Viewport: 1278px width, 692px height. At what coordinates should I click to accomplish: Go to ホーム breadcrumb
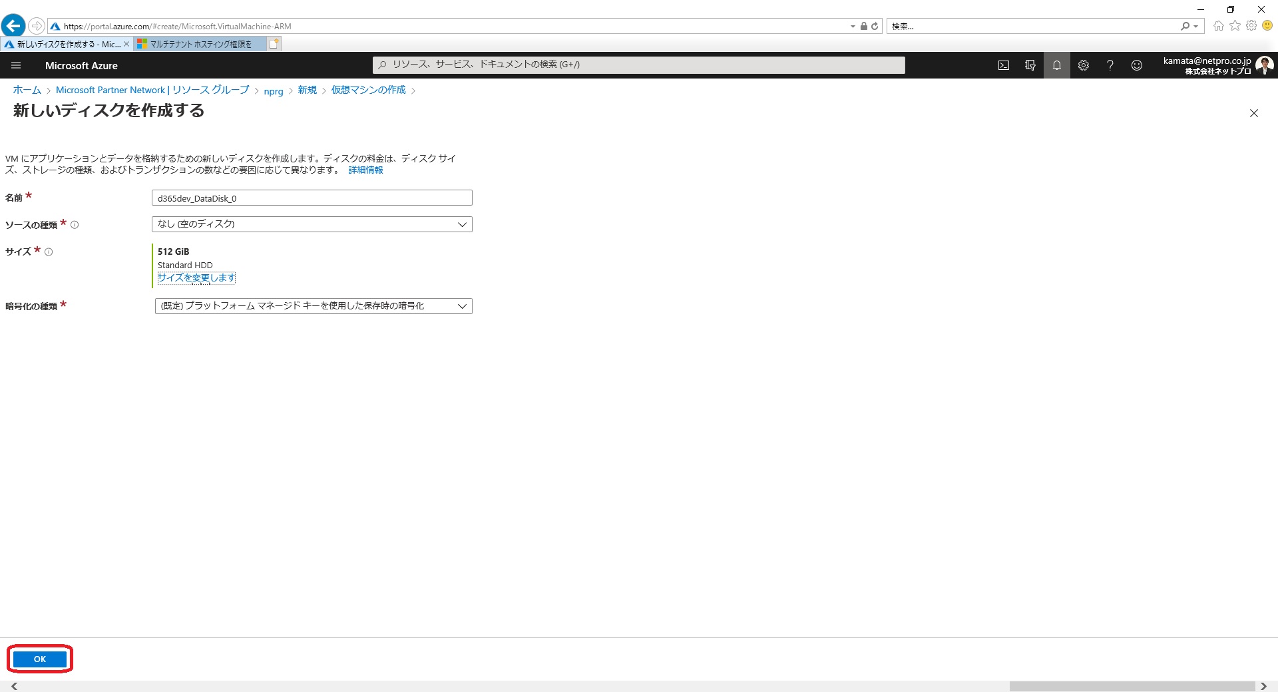(27, 90)
